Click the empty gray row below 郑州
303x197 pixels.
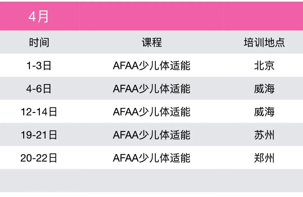pos(151,180)
